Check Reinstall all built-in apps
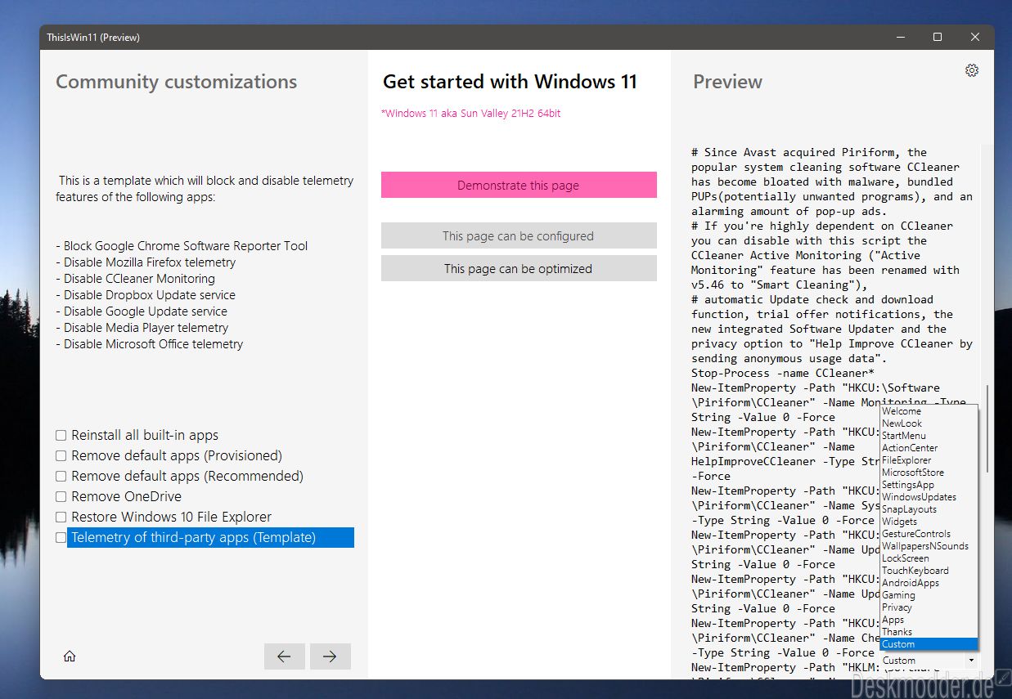 click(61, 436)
